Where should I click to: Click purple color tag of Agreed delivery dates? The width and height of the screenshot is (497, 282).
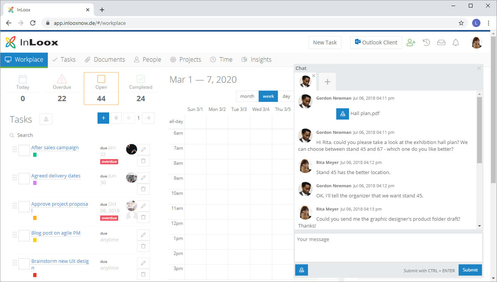(x=35, y=183)
